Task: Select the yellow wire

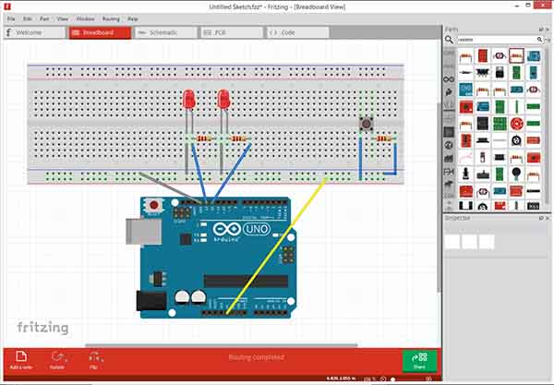Action: click(x=275, y=247)
